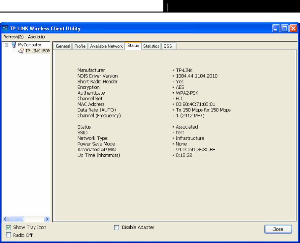Switch to the QSS tab
This screenshot has height=243, width=300.
(169, 46)
